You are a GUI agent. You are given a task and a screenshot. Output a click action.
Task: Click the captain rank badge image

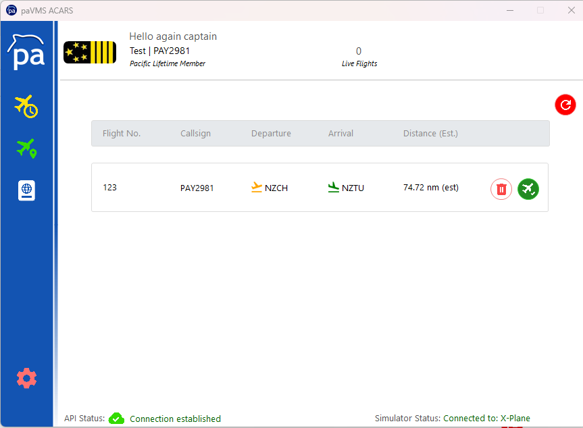90,53
